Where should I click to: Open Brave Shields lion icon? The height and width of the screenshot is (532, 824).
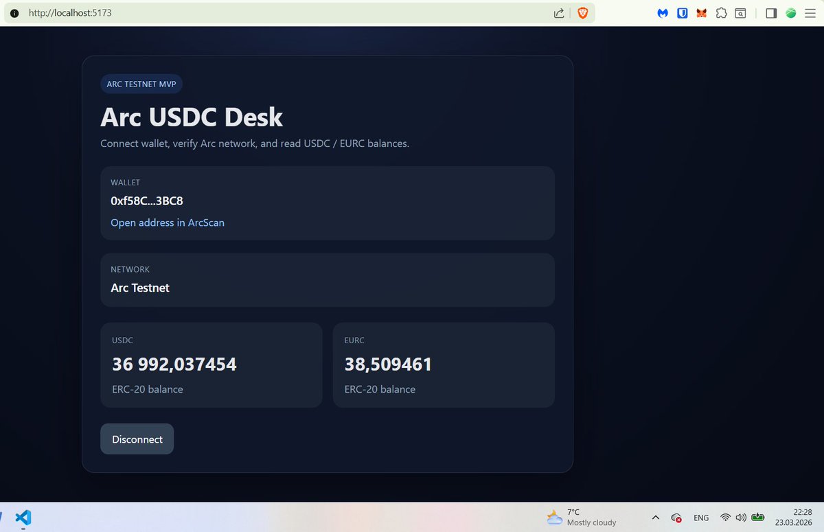(582, 13)
